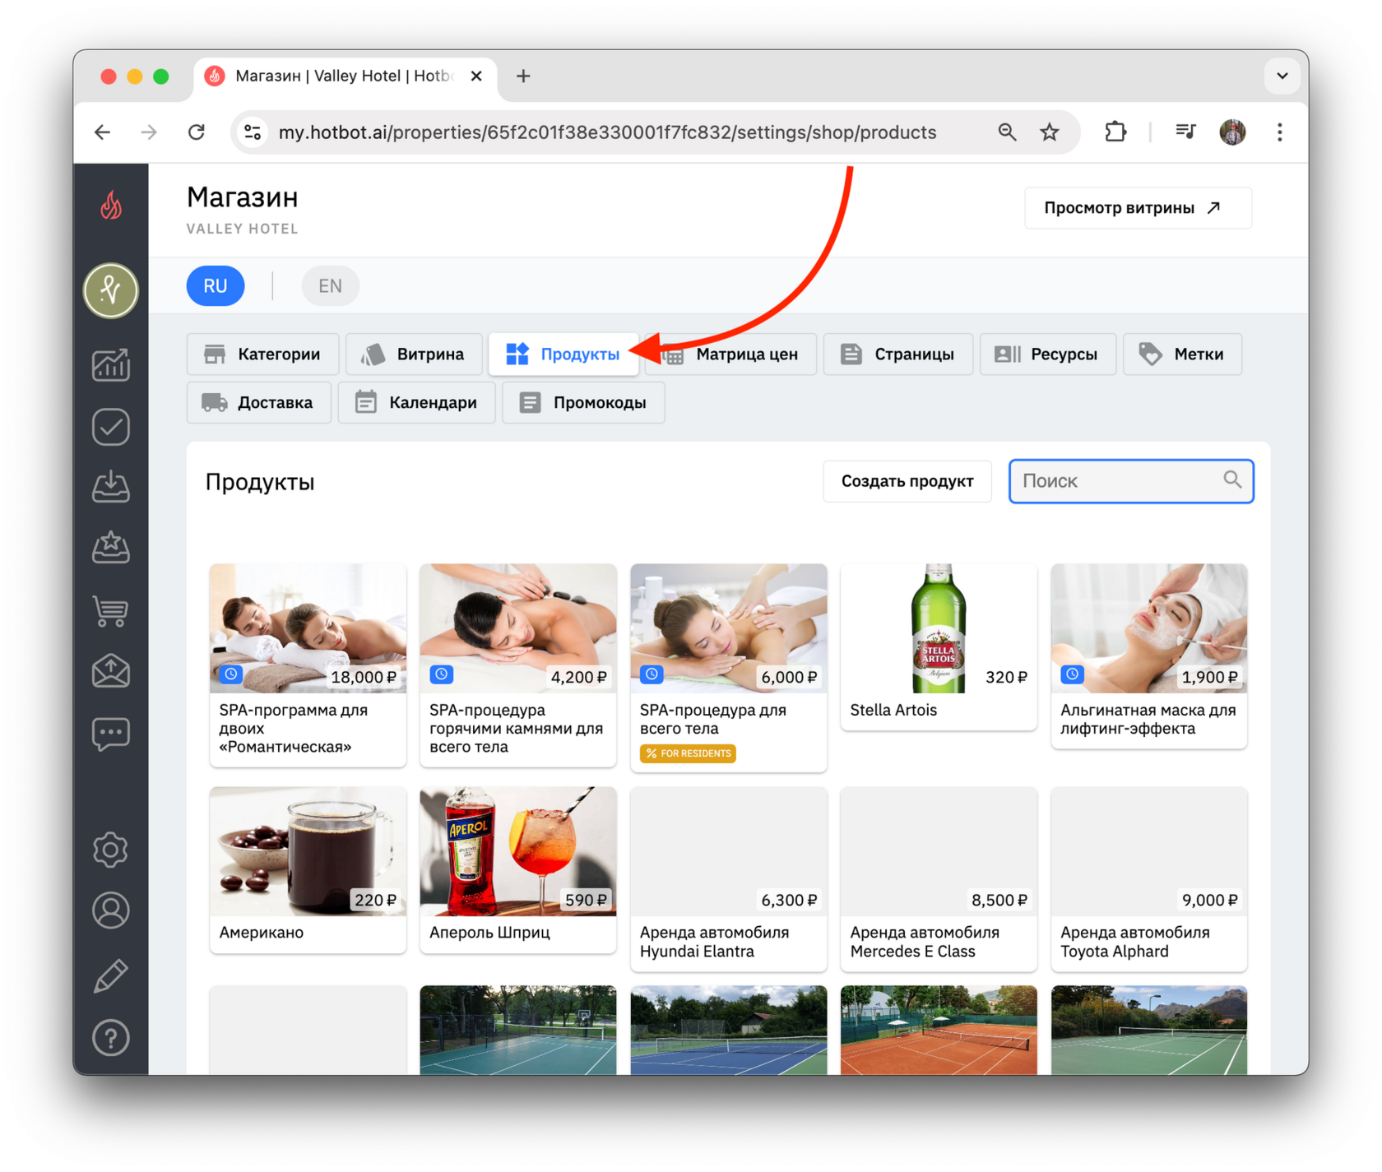Open the Страницы tab
Viewport: 1382px width, 1172px height.
898,354
